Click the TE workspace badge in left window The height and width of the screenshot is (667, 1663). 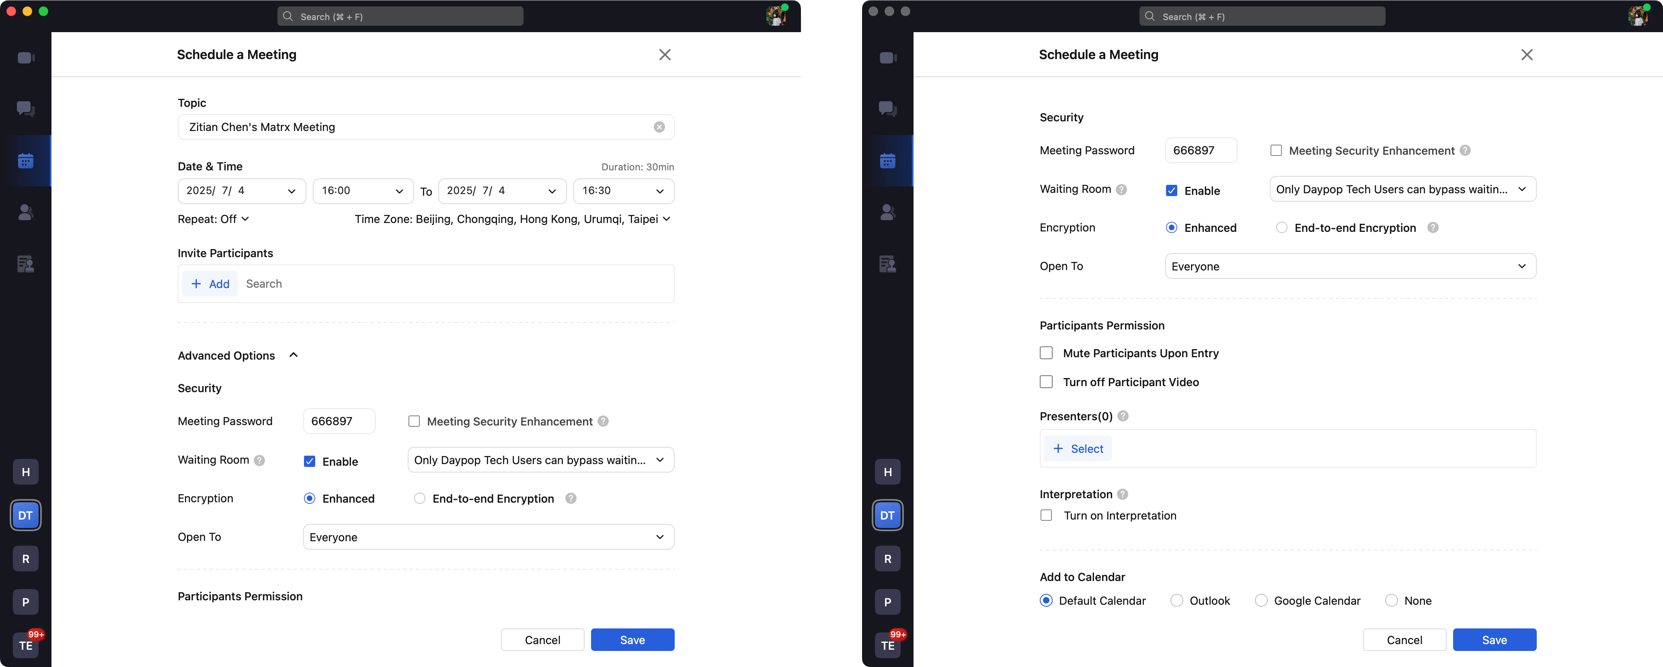(x=26, y=645)
